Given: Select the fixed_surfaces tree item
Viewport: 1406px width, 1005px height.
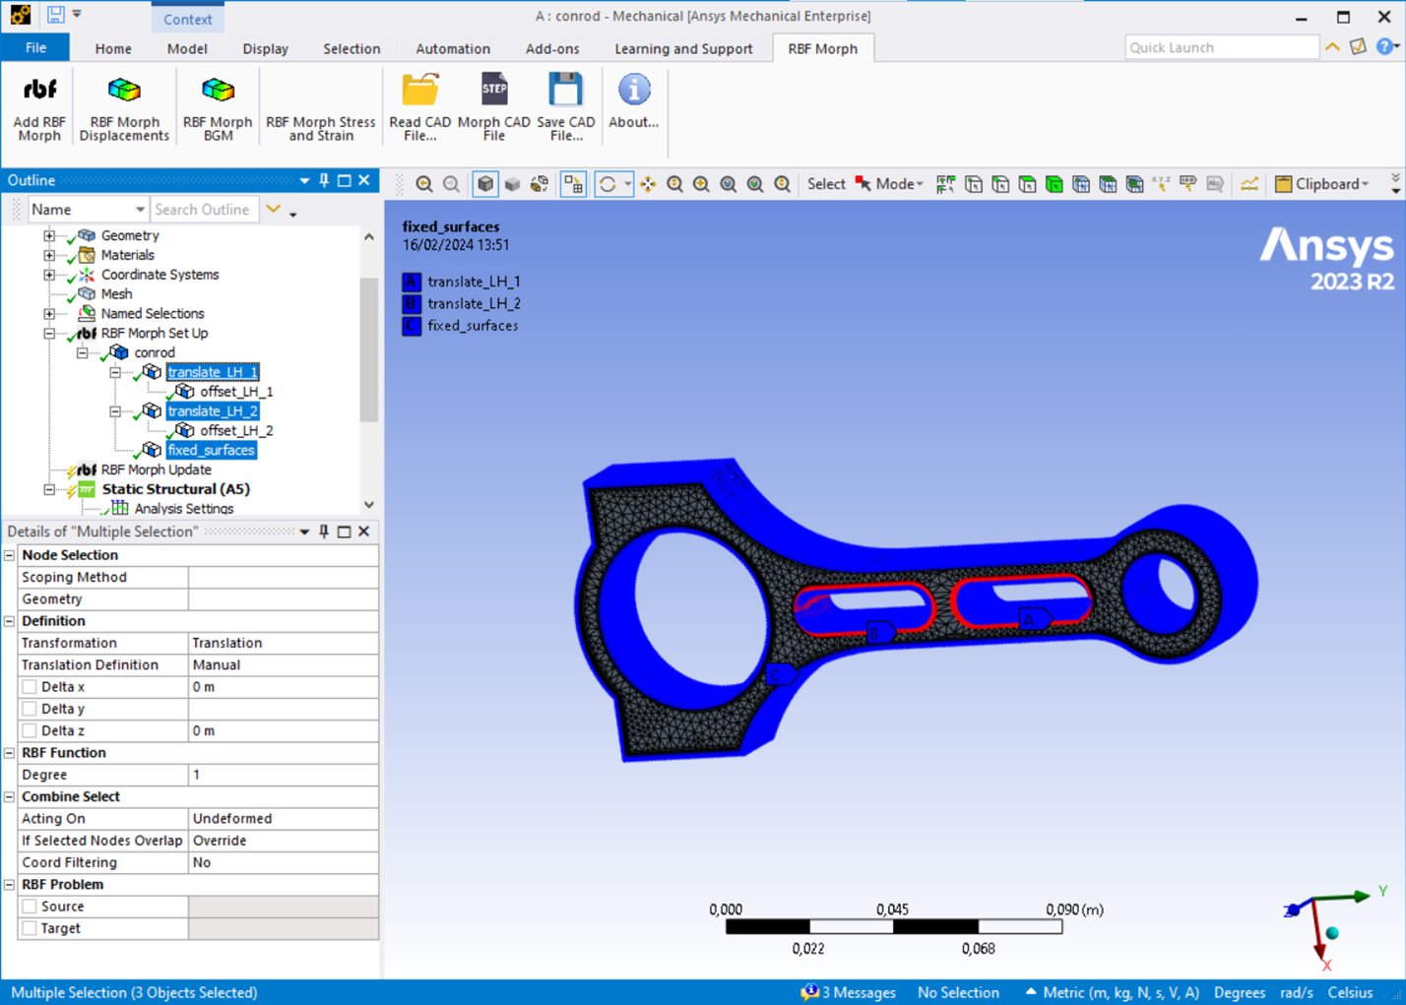Looking at the screenshot, I should [x=212, y=450].
